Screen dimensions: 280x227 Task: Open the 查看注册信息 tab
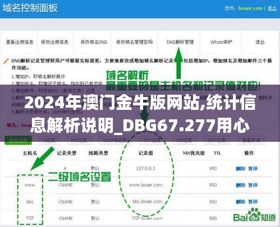[x=20, y=42]
